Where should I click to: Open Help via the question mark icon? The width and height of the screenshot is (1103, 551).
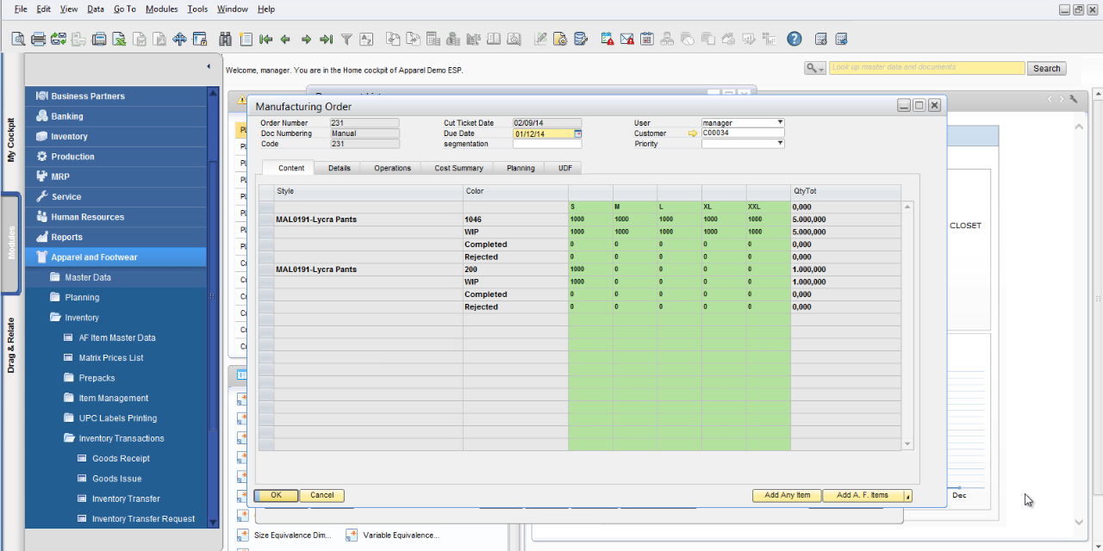[x=795, y=39]
